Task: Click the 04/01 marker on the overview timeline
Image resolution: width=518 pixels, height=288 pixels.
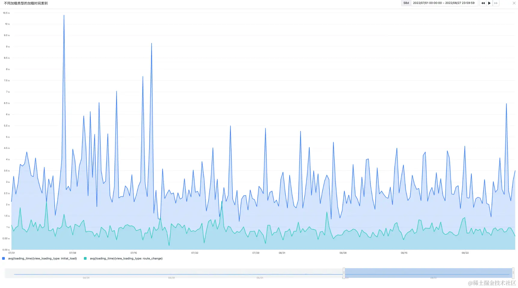Action: click(86, 278)
